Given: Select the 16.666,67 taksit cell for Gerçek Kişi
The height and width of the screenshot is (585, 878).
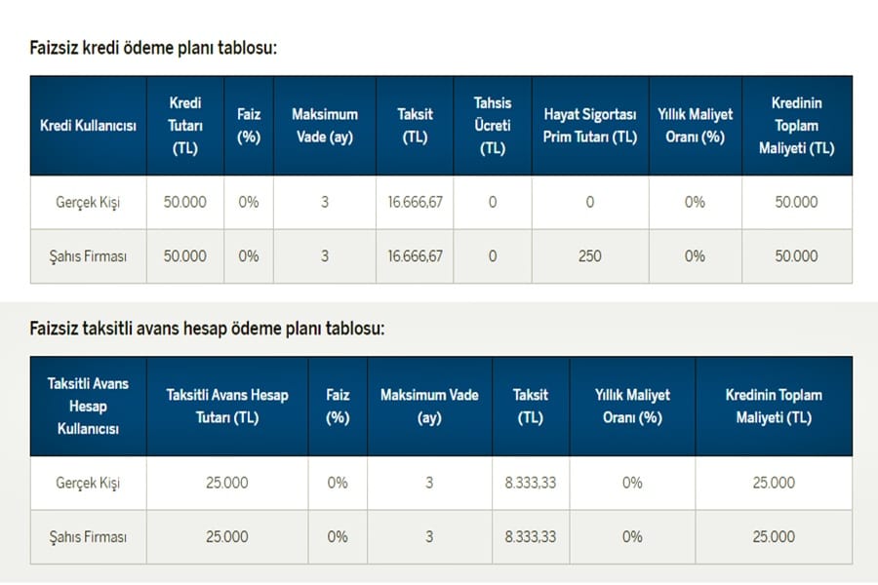Looking at the screenshot, I should coord(415,203).
